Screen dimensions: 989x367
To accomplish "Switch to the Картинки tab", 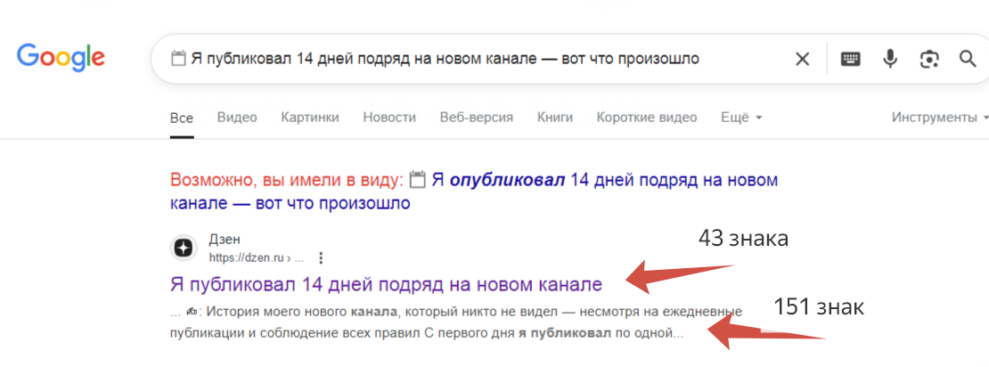I will click(310, 118).
